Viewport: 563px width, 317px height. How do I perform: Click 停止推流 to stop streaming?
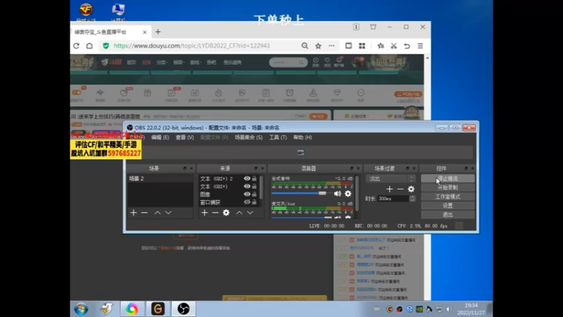pos(448,179)
